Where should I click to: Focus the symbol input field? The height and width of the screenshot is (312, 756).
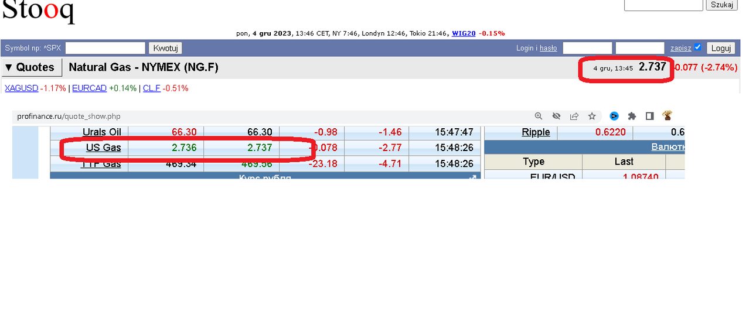[105, 48]
